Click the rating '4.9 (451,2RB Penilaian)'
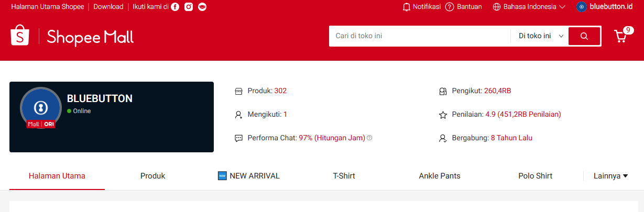 pos(523,114)
